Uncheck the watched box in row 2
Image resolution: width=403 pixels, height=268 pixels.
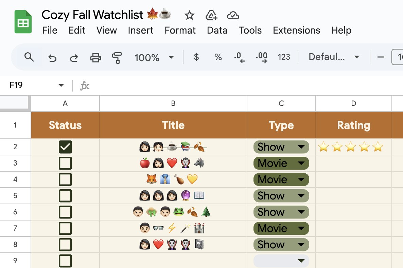[x=65, y=147]
